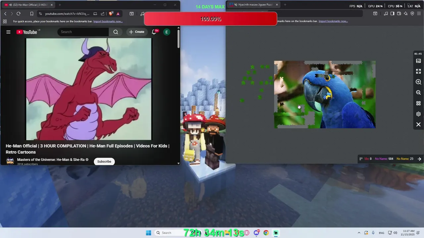
Task: Bookmark the YouTube page
Action: [31, 14]
